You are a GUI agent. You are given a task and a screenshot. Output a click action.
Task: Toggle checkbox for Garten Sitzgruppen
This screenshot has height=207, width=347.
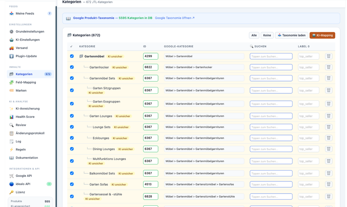point(72,90)
